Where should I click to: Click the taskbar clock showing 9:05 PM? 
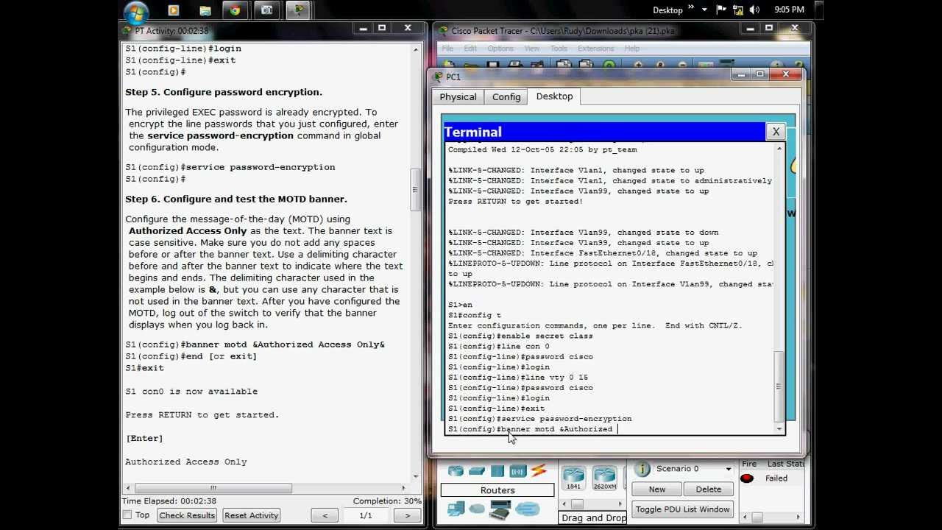[789, 10]
